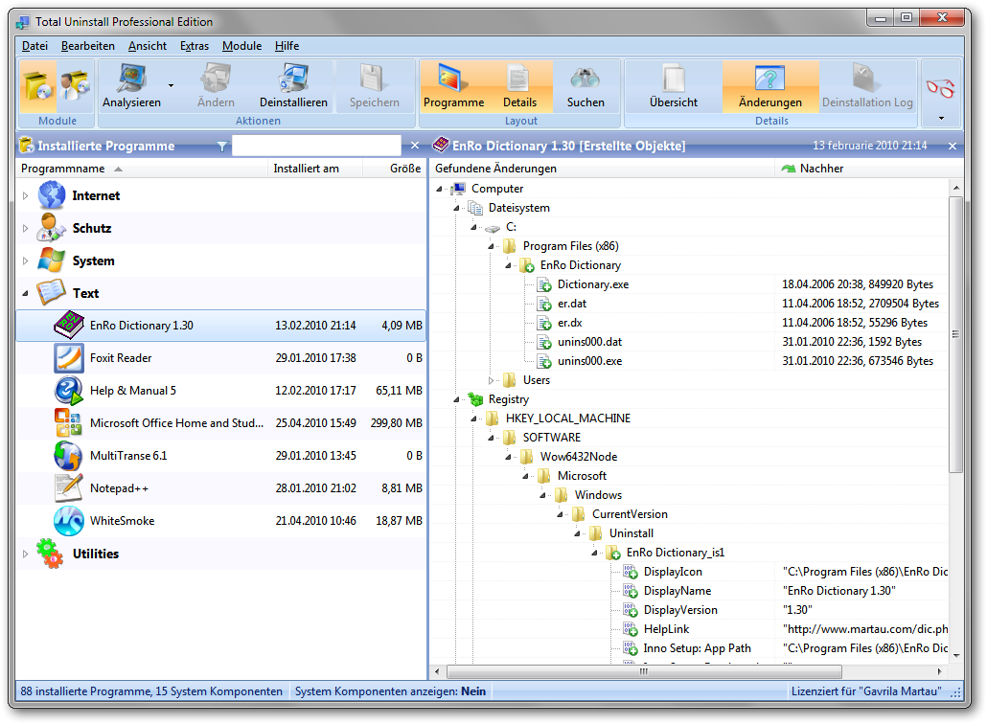Open the Ansicht menu
The image size is (987, 724).
coord(148,46)
